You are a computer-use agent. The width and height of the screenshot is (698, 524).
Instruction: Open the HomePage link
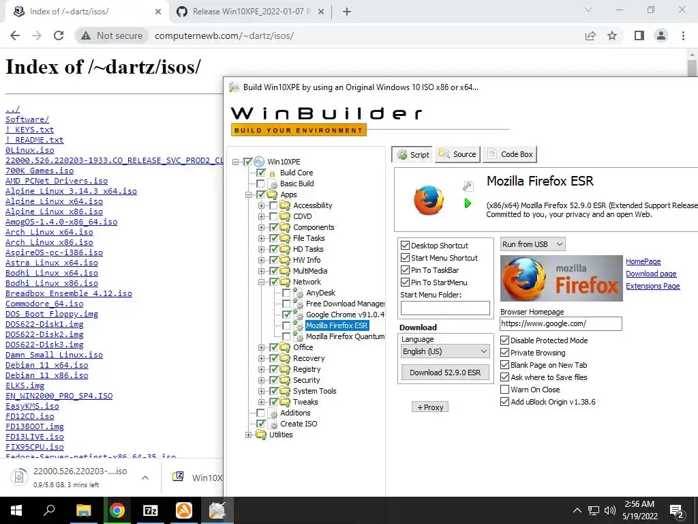click(643, 261)
